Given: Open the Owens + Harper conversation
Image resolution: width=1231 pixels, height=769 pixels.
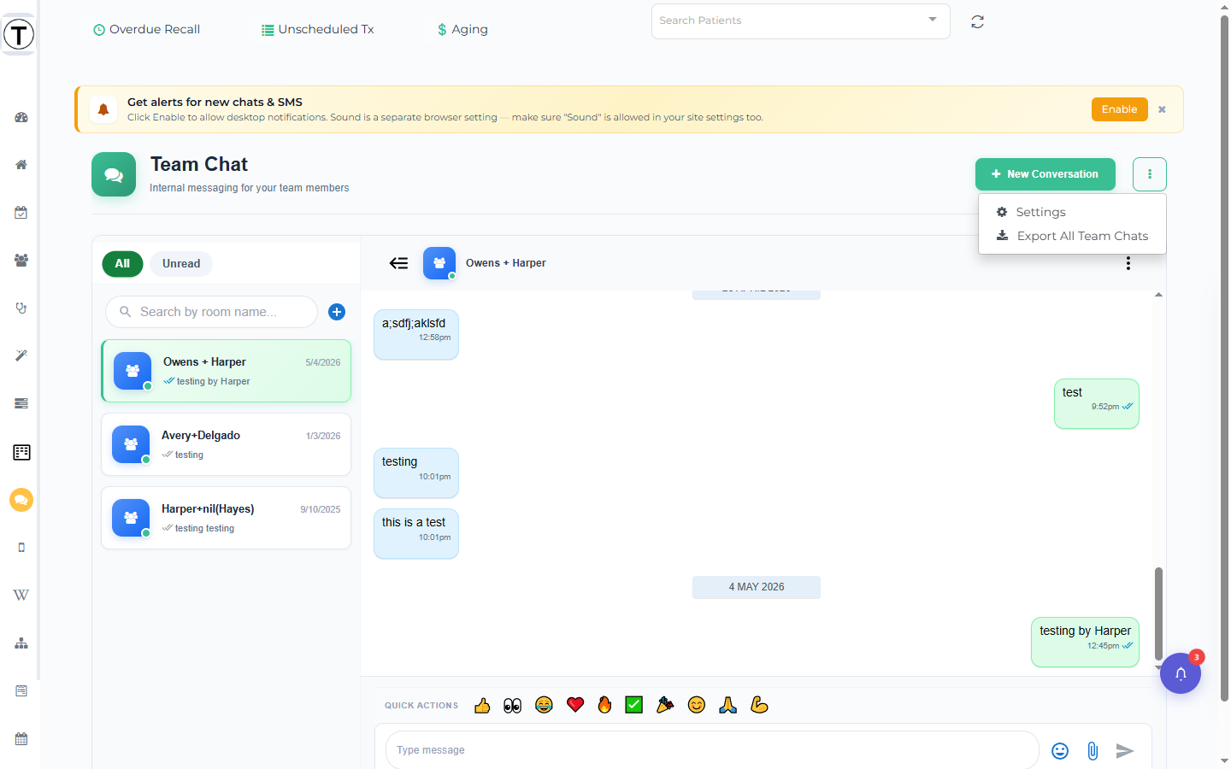Looking at the screenshot, I should 227,371.
